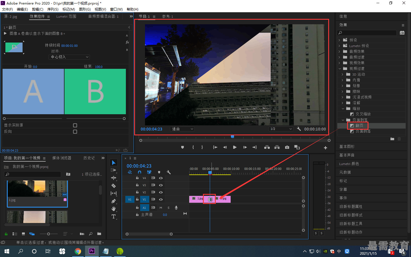This screenshot has height=257, width=411.
Task: Toggle V4 track output eye
Action: [161, 178]
